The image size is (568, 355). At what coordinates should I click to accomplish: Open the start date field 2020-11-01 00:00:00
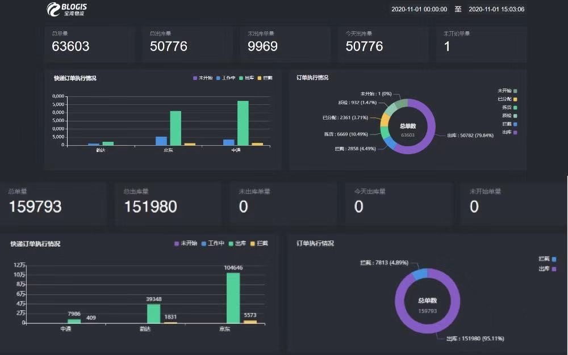[419, 10]
